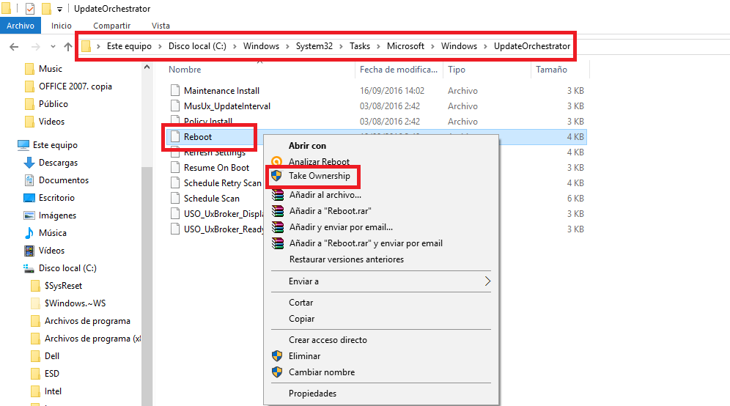Click the shield icon next to Eliminar
Image resolution: width=730 pixels, height=406 pixels.
coord(277,356)
